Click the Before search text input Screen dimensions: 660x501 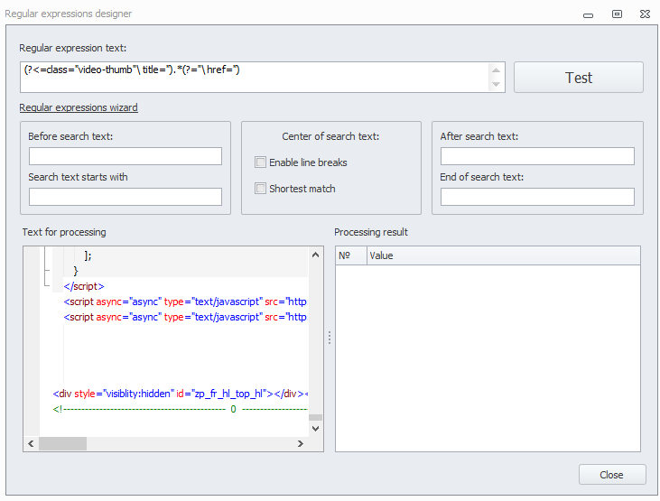coord(125,156)
